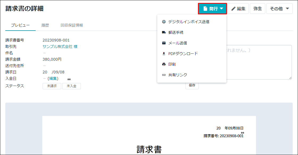
Task: Open the サンプル株式会社 client link
Action: 60,47
